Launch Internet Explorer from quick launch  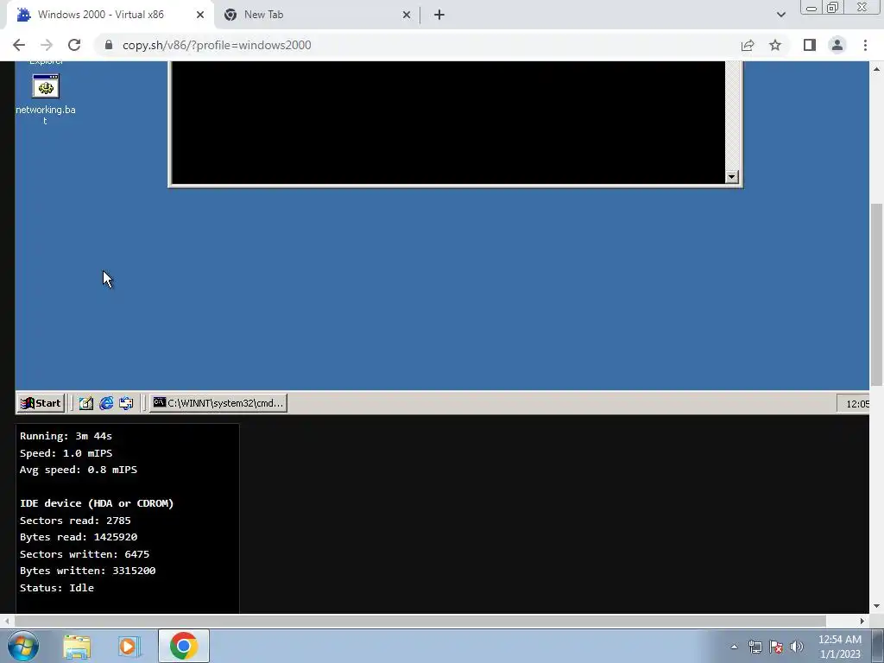(x=106, y=403)
